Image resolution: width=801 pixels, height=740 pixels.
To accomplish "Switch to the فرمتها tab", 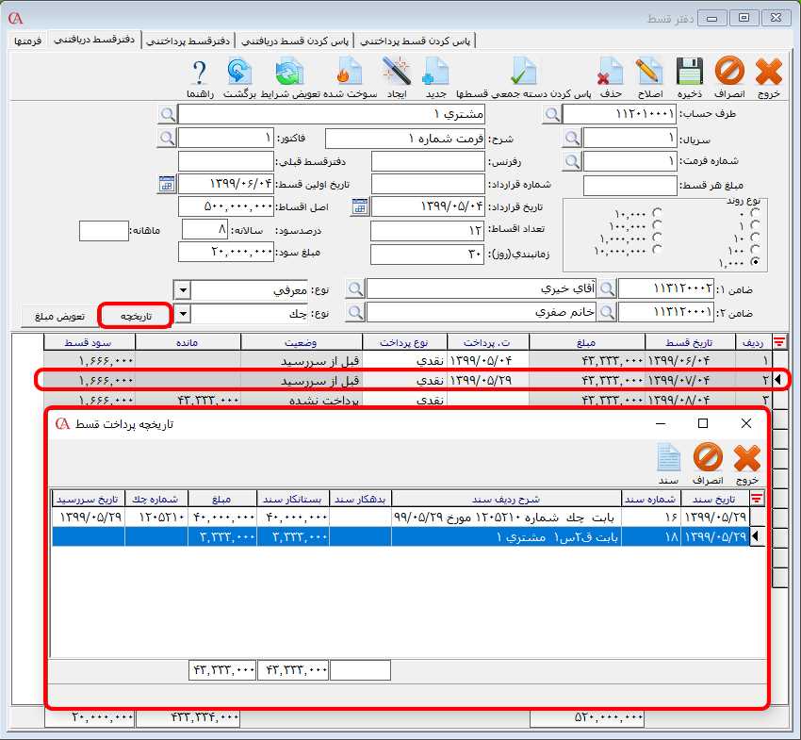I will 26,41.
